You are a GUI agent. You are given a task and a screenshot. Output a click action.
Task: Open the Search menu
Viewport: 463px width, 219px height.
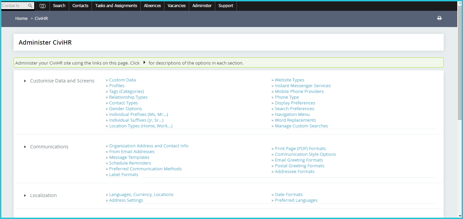(x=59, y=6)
